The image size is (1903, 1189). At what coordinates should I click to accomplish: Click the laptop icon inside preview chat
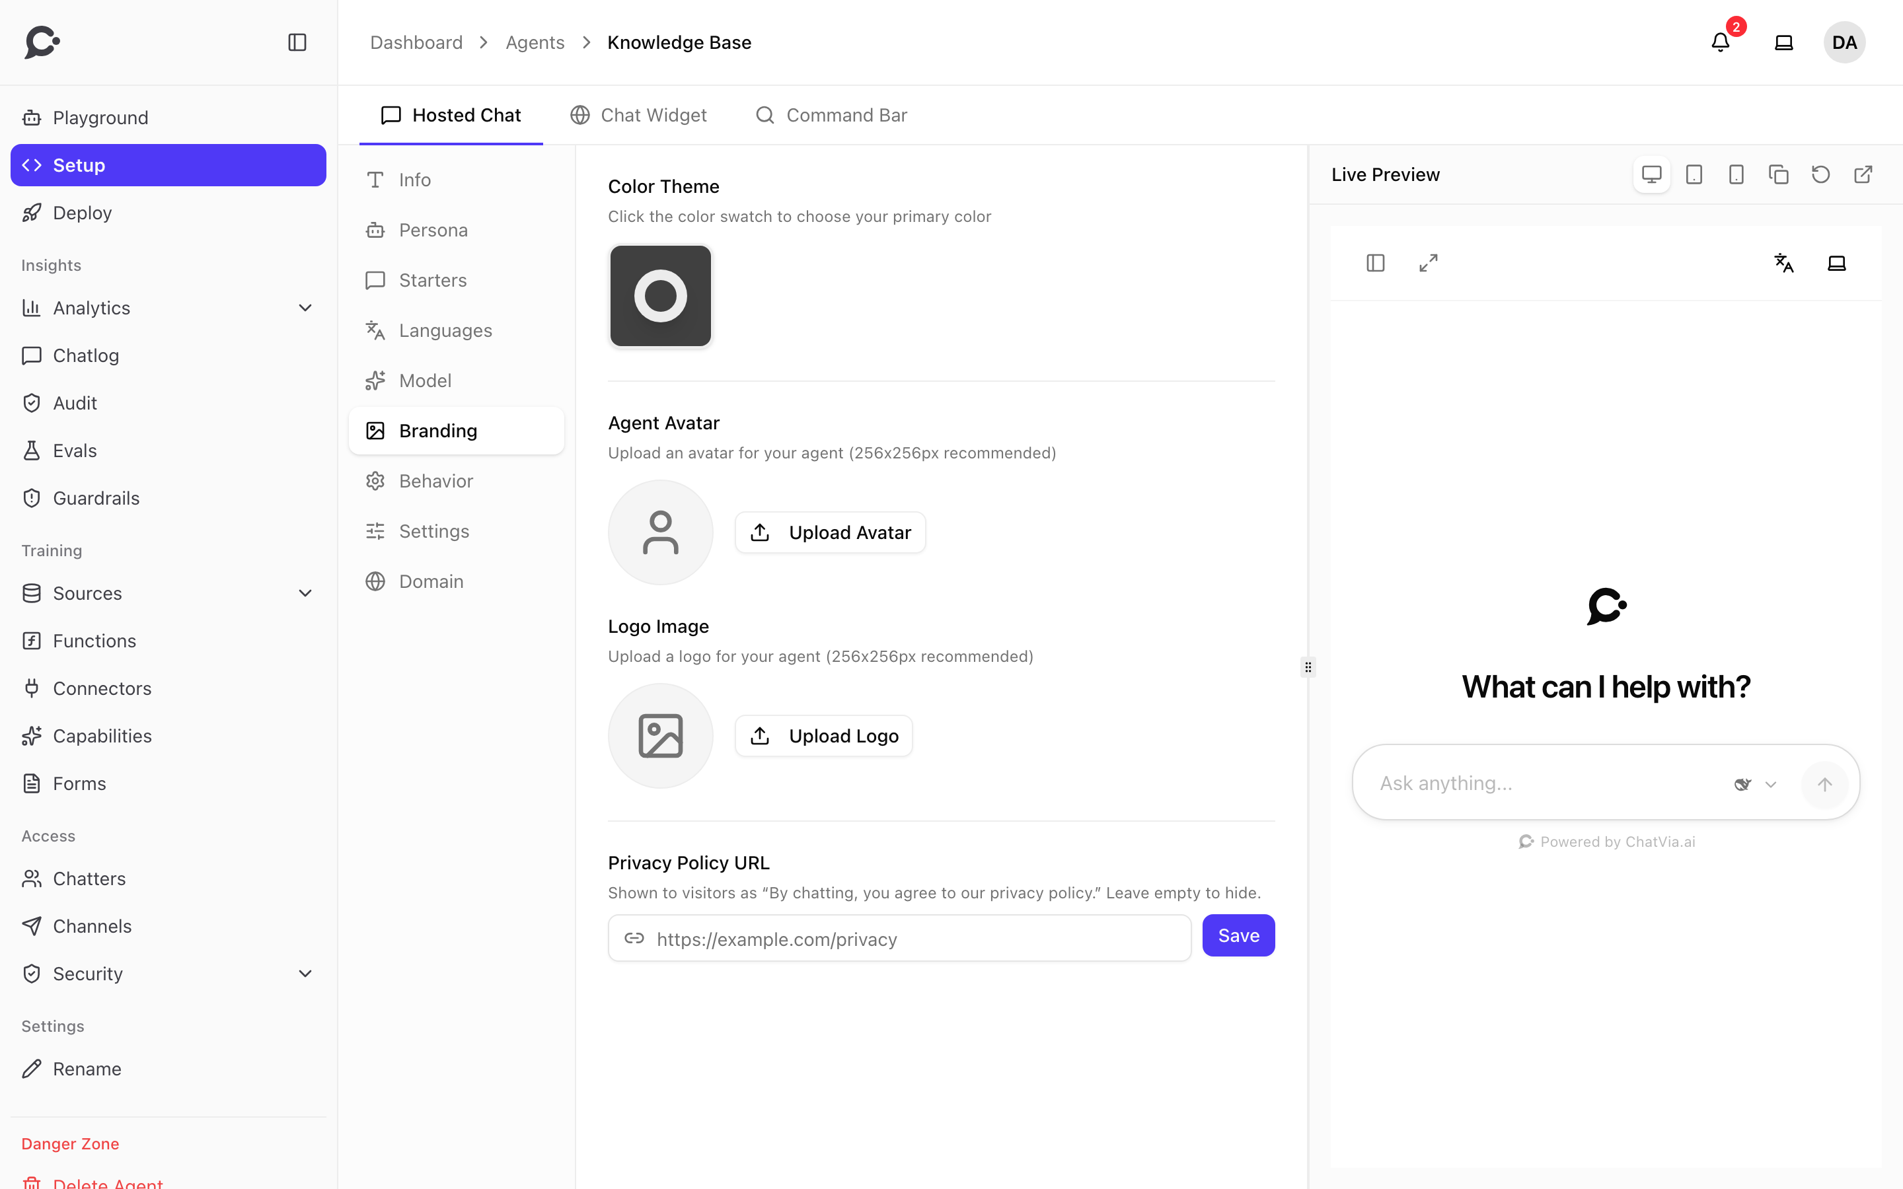click(1837, 263)
